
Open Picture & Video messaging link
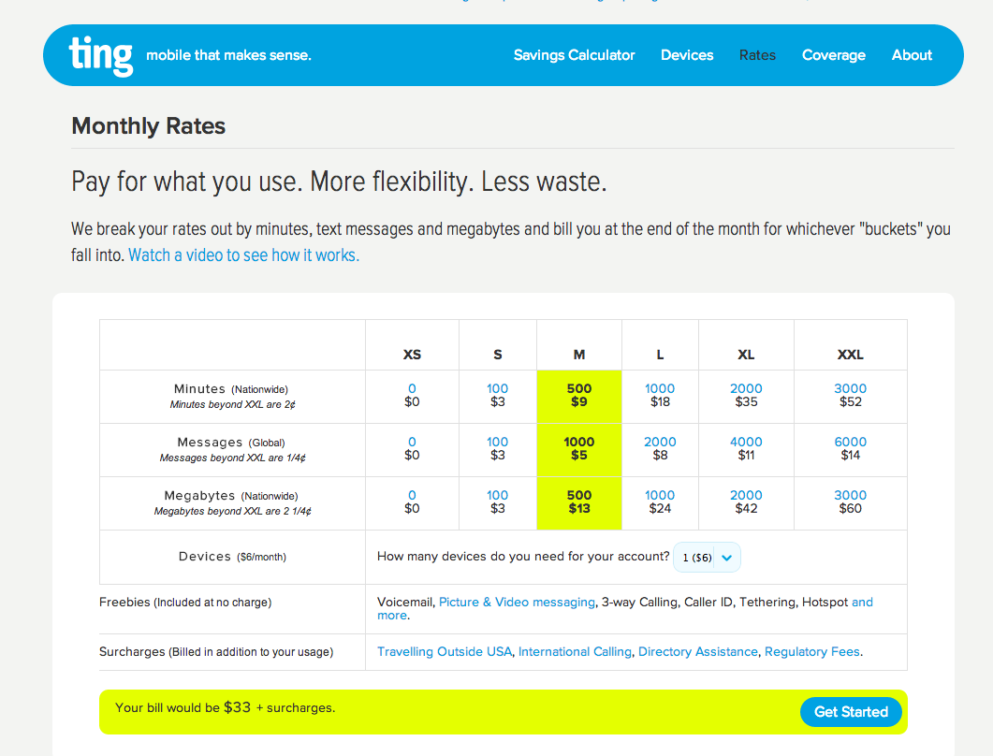[x=517, y=603]
